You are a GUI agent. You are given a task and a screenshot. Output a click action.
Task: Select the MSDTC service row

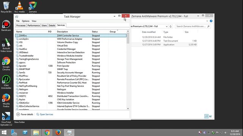coord(71,96)
